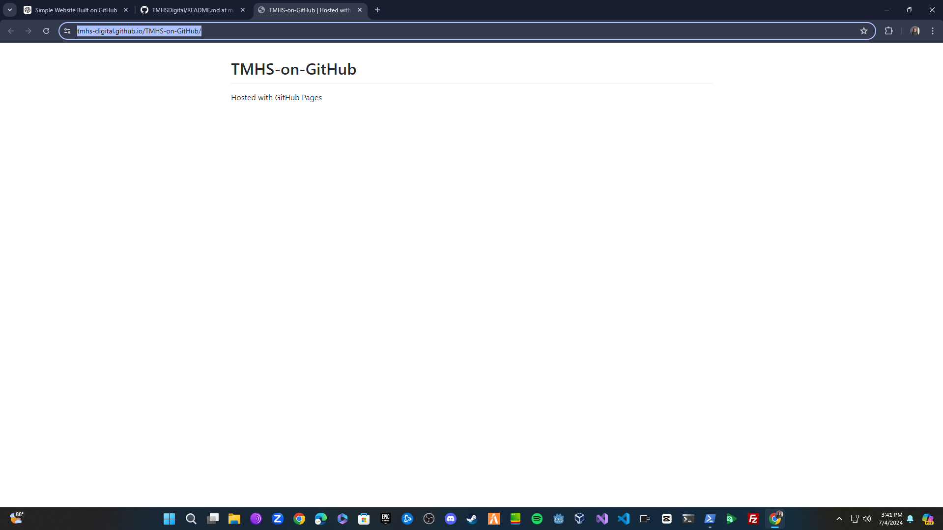Open Copilot preview icon in taskbar corner
943x530 pixels.
(928, 519)
